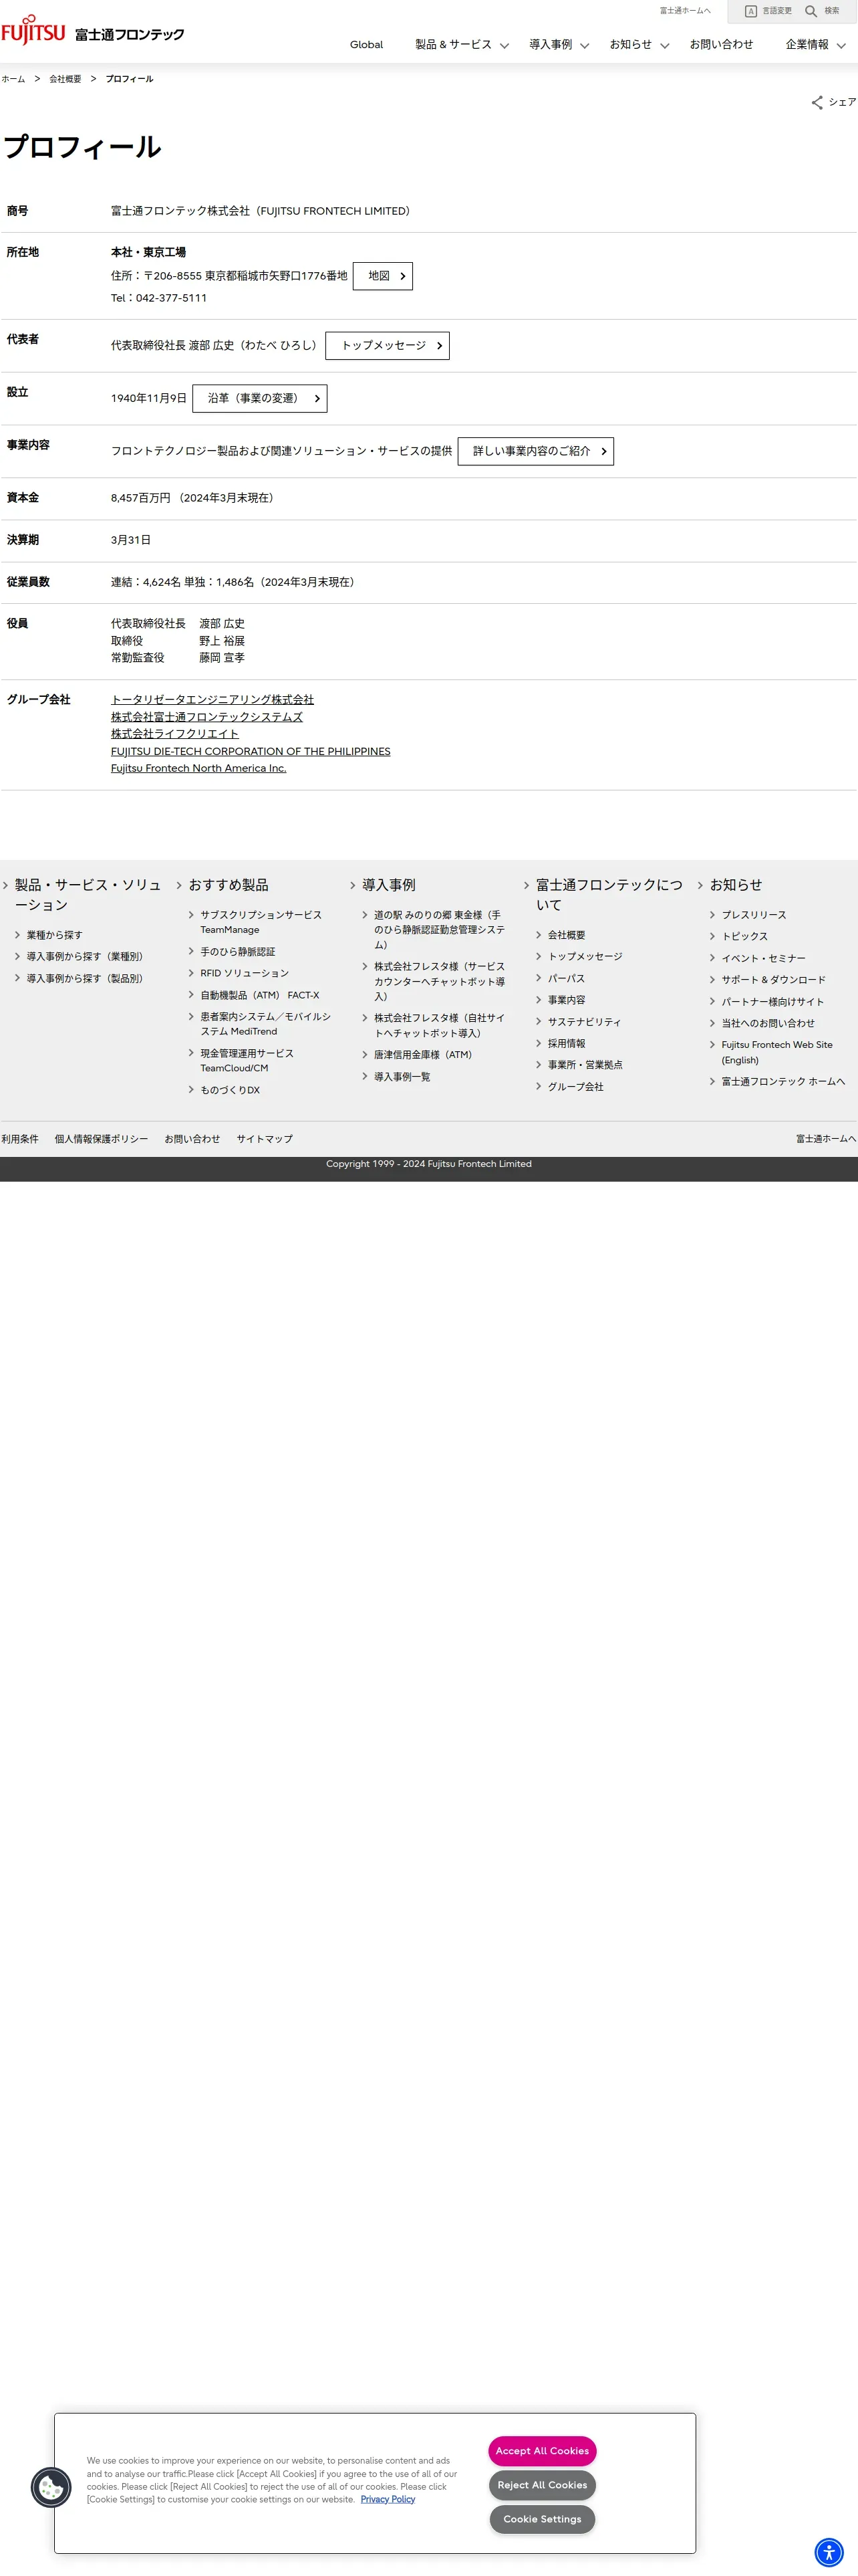The height and width of the screenshot is (2576, 858).
Task: Expand the 製品＆サービス dropdown menu
Action: click(x=462, y=45)
